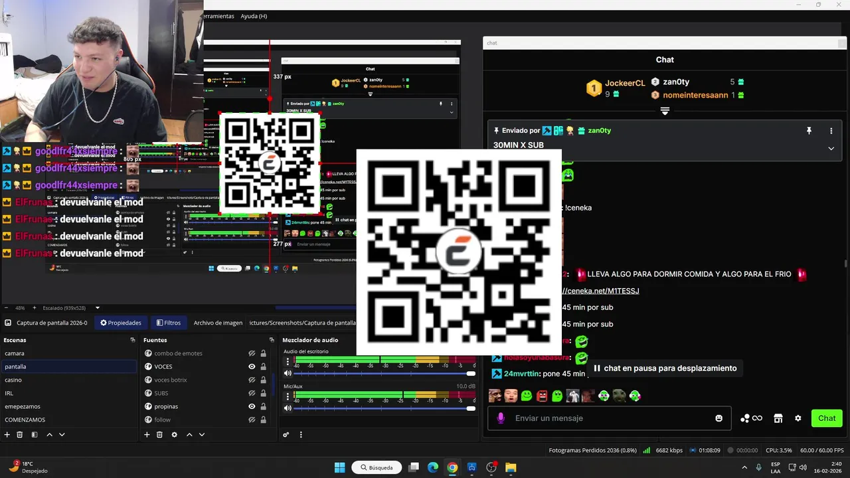Mute the Mic/Aux speaker icon

click(288, 408)
